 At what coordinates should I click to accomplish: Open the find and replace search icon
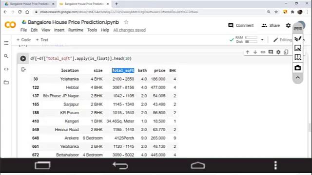click(x=6, y=56)
